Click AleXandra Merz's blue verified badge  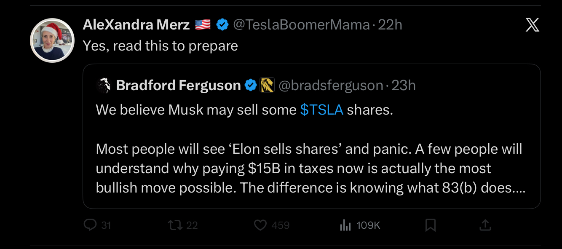click(222, 25)
